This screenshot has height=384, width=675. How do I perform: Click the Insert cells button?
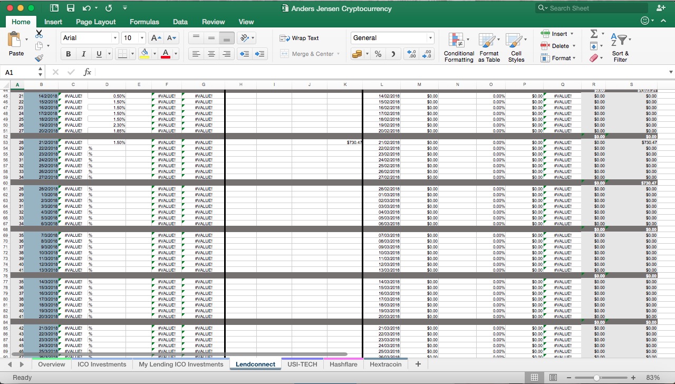tap(557, 33)
